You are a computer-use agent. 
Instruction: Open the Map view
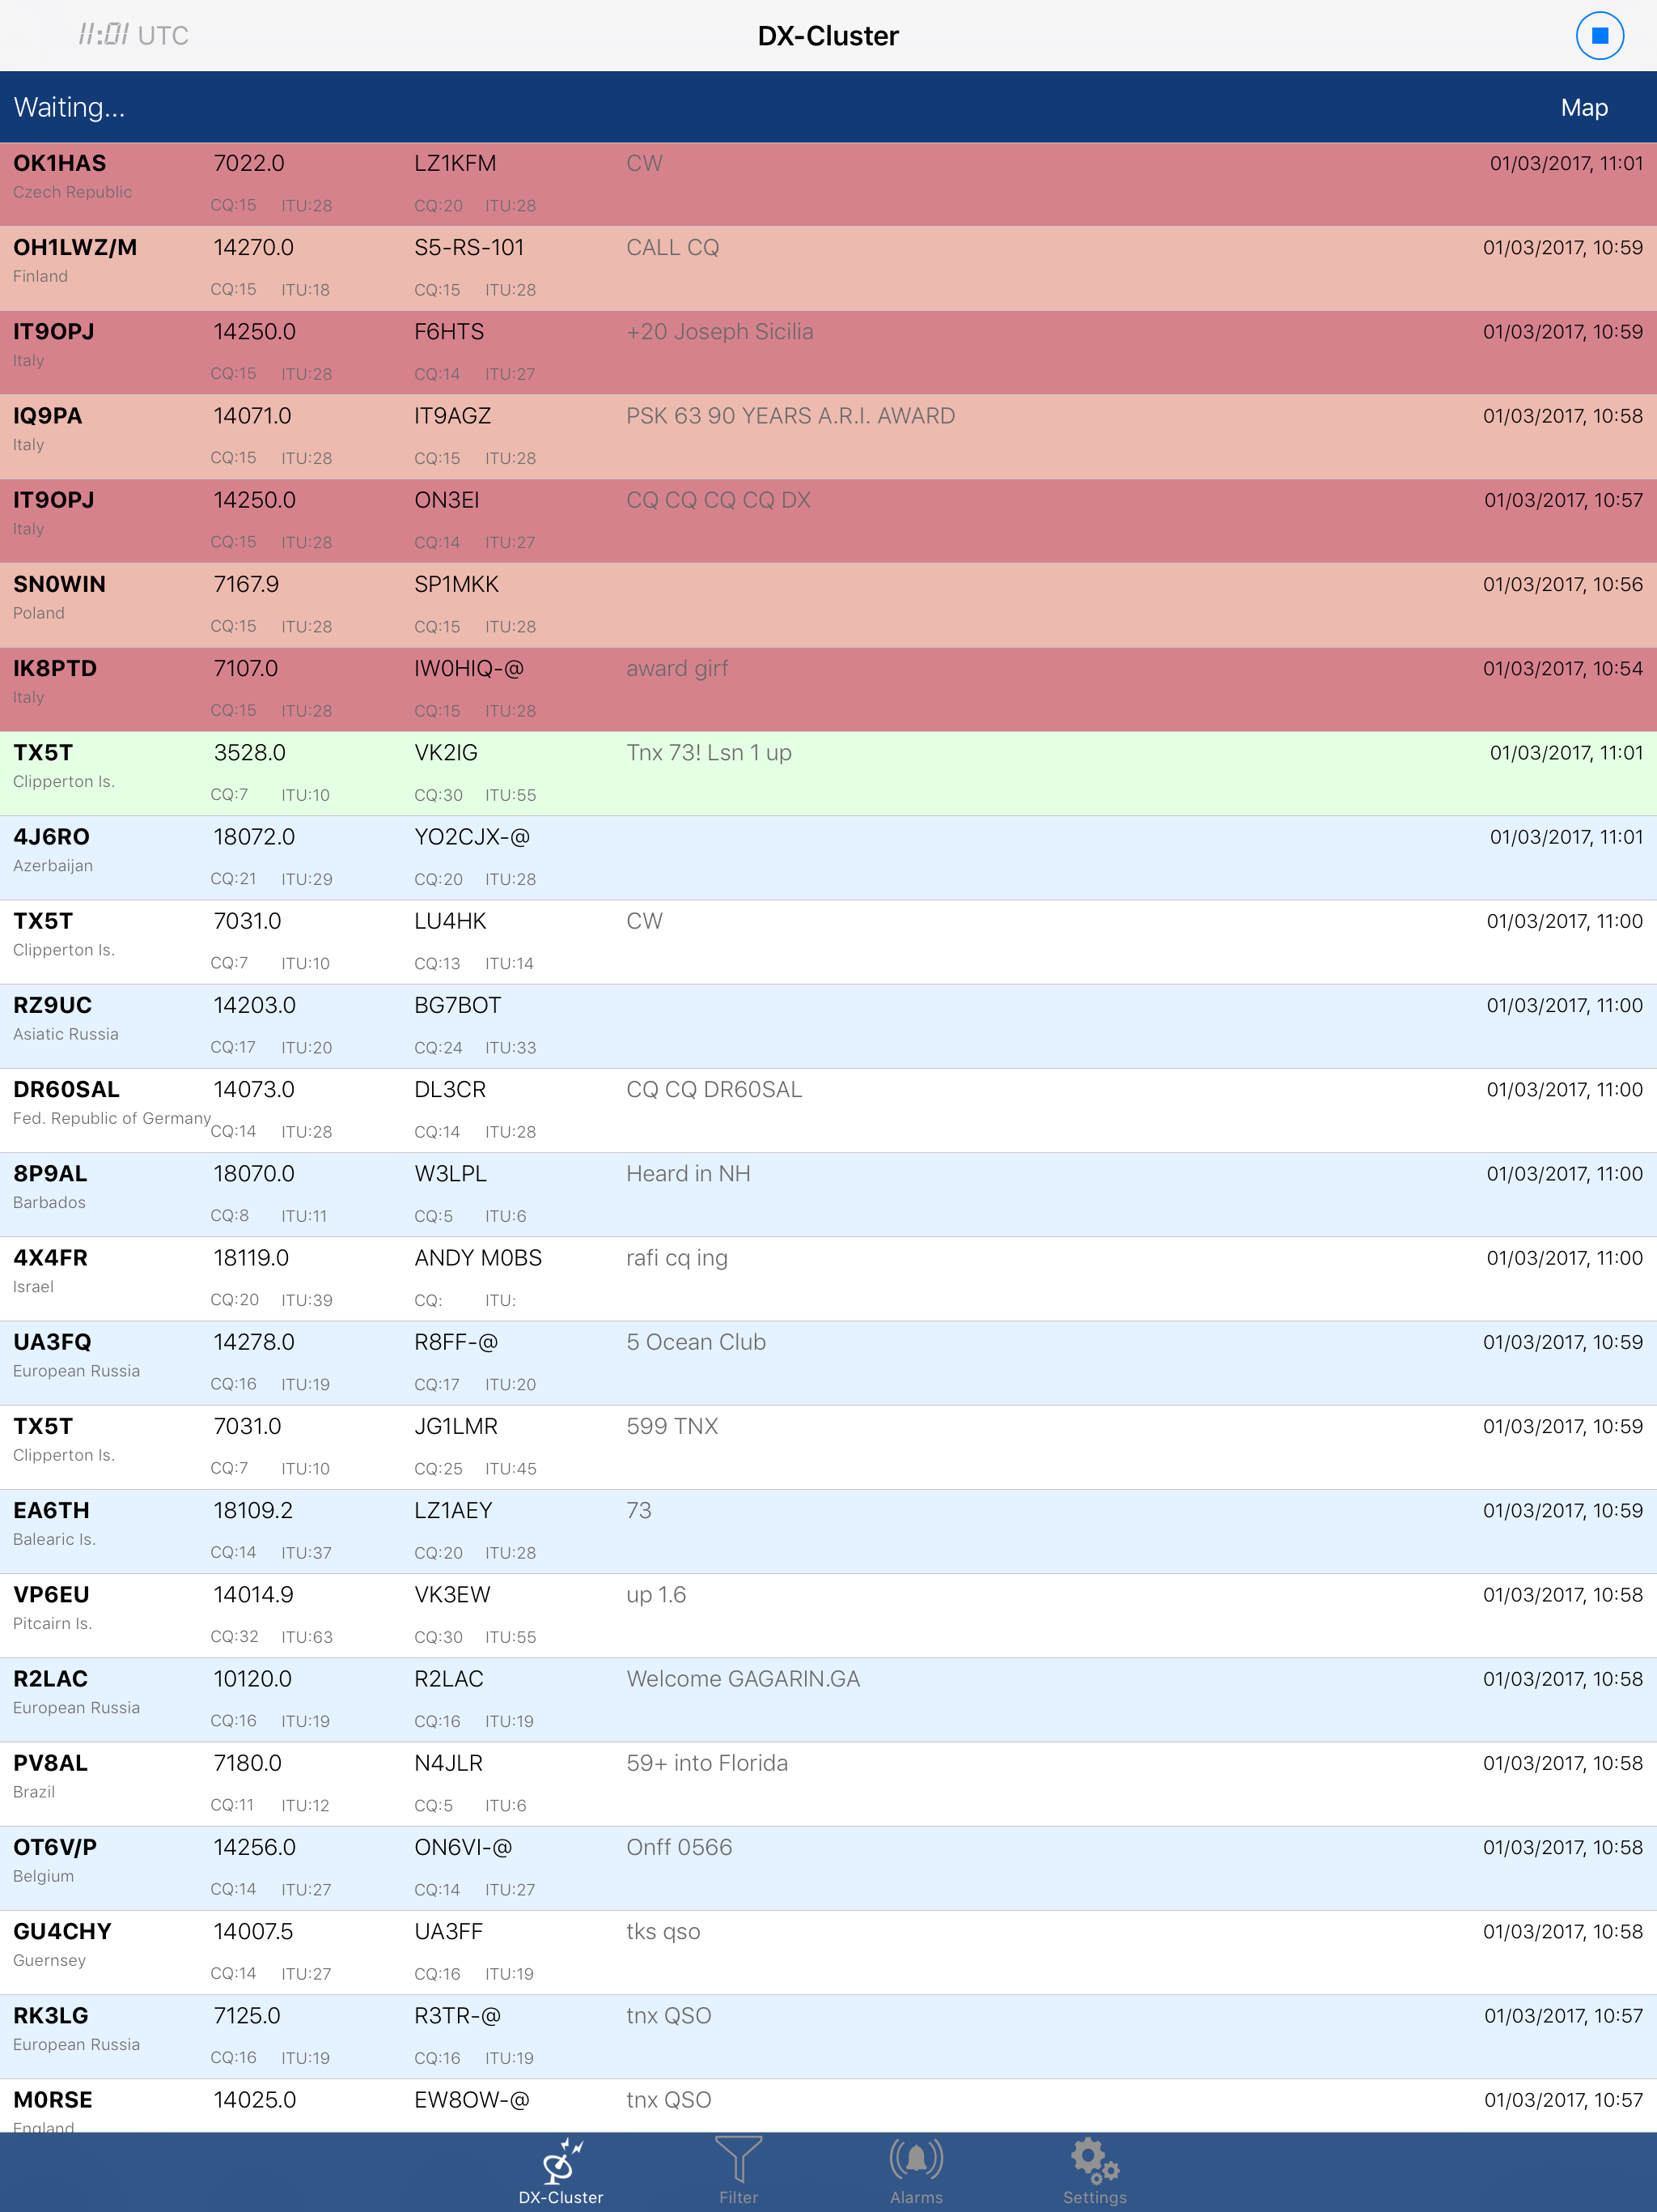(1585, 107)
